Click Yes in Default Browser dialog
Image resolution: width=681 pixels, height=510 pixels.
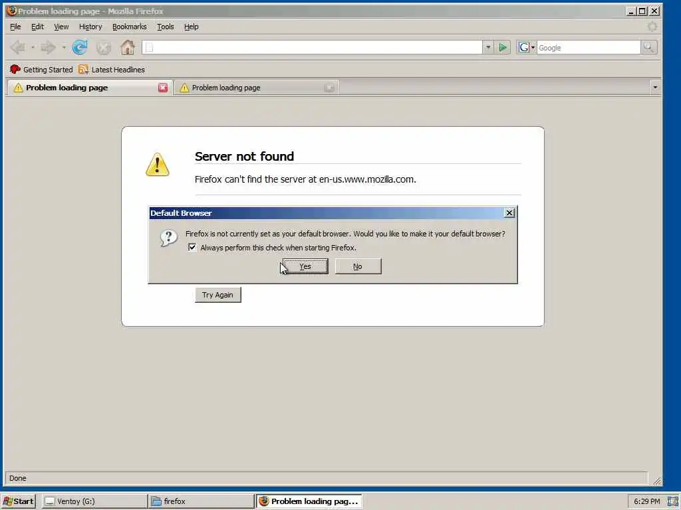305,266
